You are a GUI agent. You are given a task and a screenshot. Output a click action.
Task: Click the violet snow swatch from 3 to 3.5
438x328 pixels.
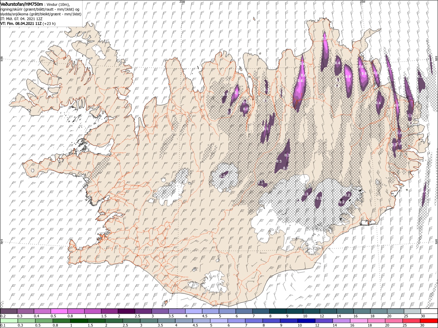click(159, 311)
